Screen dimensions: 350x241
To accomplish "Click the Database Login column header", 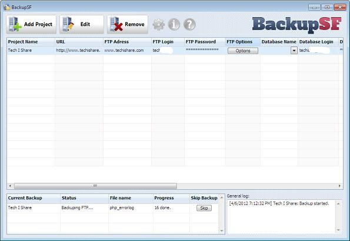I will point(318,42).
